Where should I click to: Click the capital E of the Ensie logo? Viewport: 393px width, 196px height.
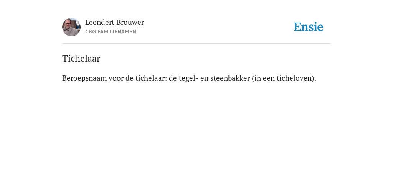(x=297, y=27)
